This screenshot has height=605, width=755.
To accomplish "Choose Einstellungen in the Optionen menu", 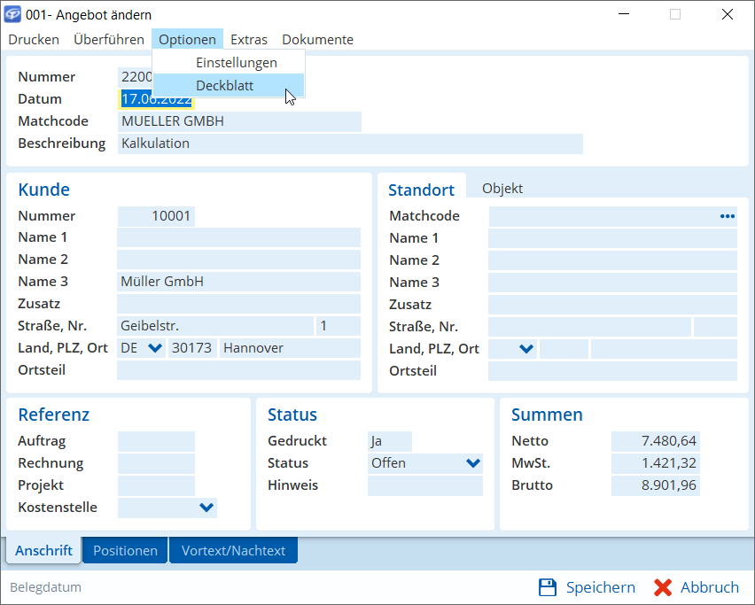I will coord(236,63).
